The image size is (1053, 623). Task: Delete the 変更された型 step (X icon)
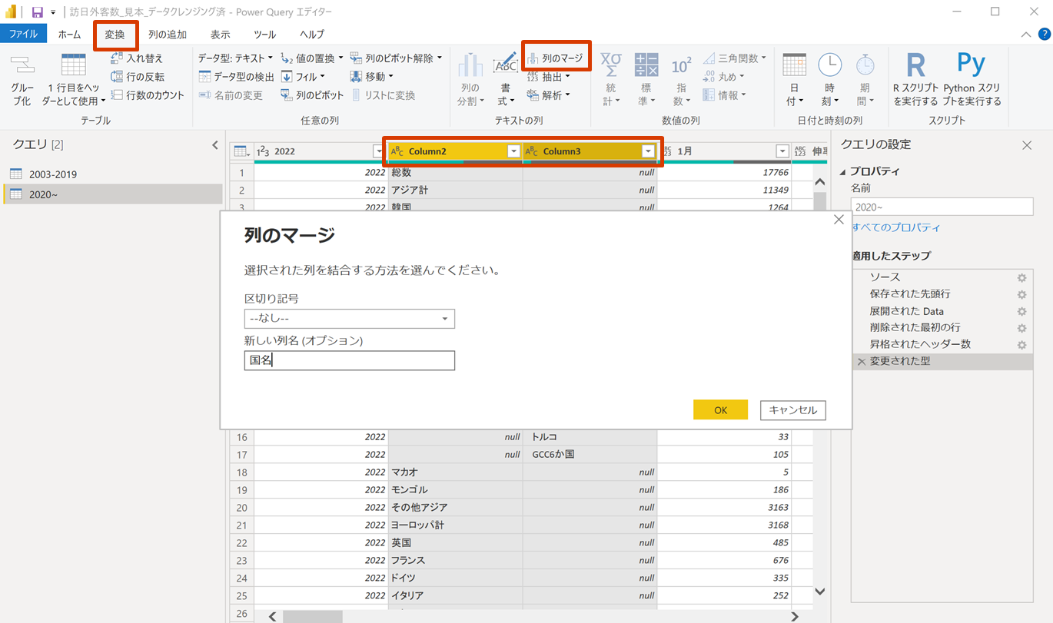[x=861, y=361]
